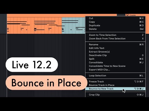Image resolution: width=149 pixels, height=111 pixels.
Task: Choose Loop Selection from the menu
Action: (x=115, y=76)
